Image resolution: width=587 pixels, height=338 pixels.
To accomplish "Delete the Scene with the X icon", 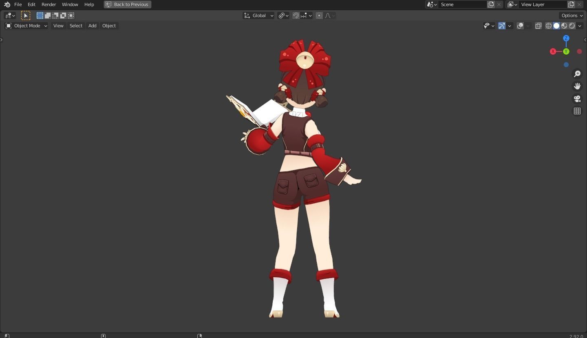I will click(499, 4).
